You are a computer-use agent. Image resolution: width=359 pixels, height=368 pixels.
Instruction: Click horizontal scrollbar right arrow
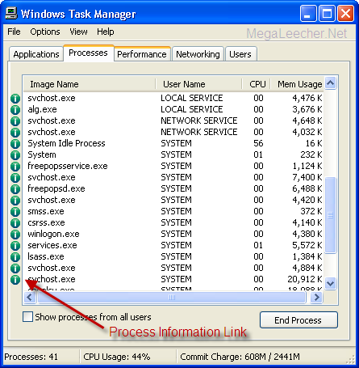[316, 298]
